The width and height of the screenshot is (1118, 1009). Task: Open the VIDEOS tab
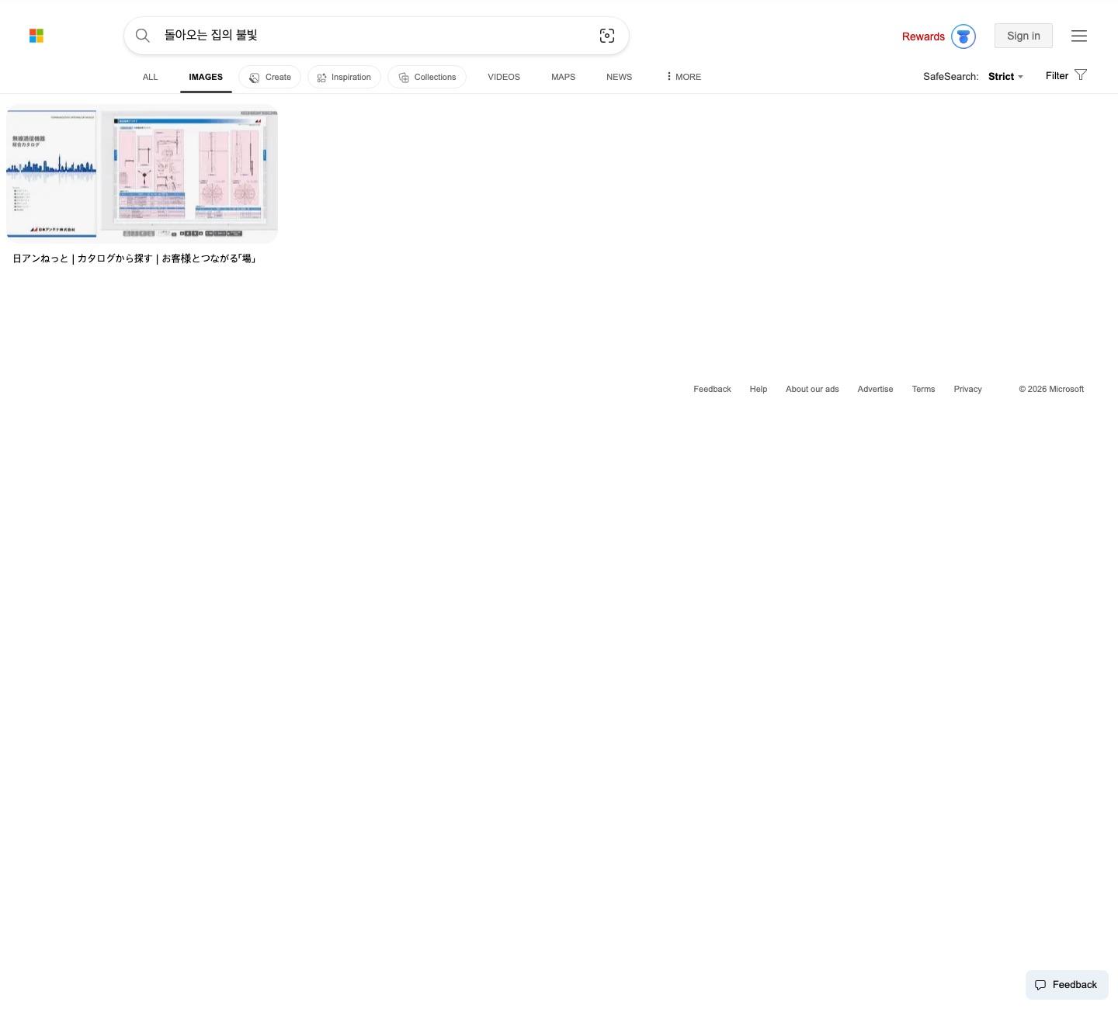[504, 77]
